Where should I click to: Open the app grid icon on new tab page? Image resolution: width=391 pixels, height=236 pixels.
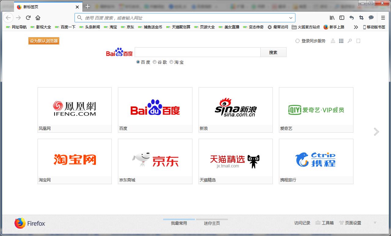pyautogui.click(x=341, y=41)
